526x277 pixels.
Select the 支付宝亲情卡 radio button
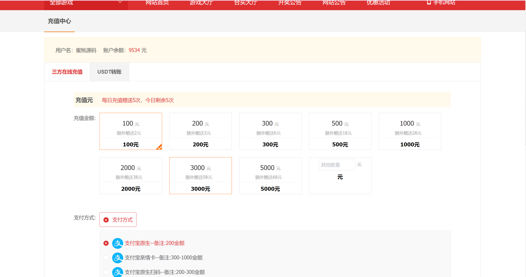tap(106, 258)
